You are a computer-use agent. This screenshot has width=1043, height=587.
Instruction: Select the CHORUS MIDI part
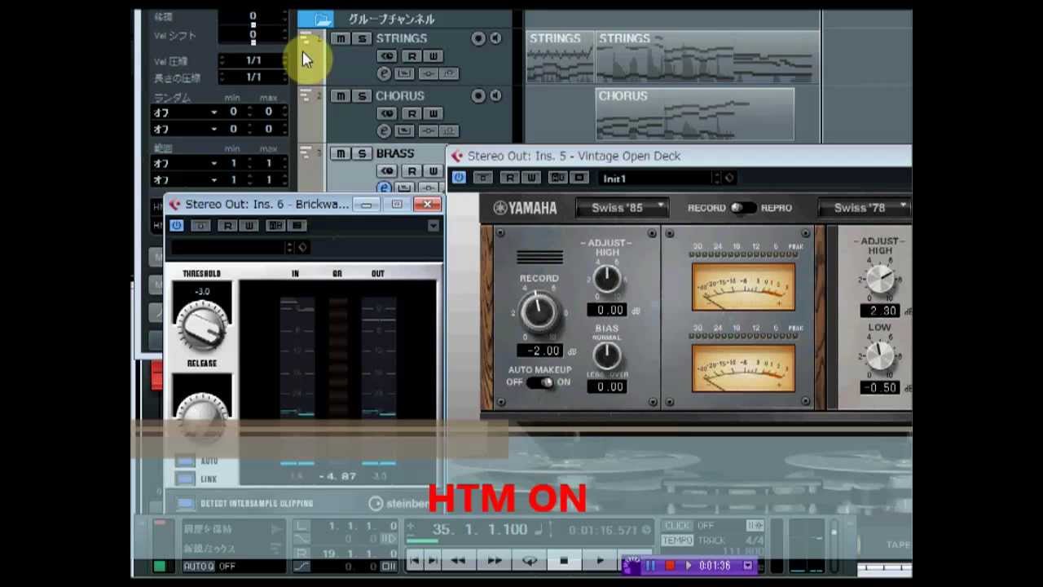(x=695, y=113)
